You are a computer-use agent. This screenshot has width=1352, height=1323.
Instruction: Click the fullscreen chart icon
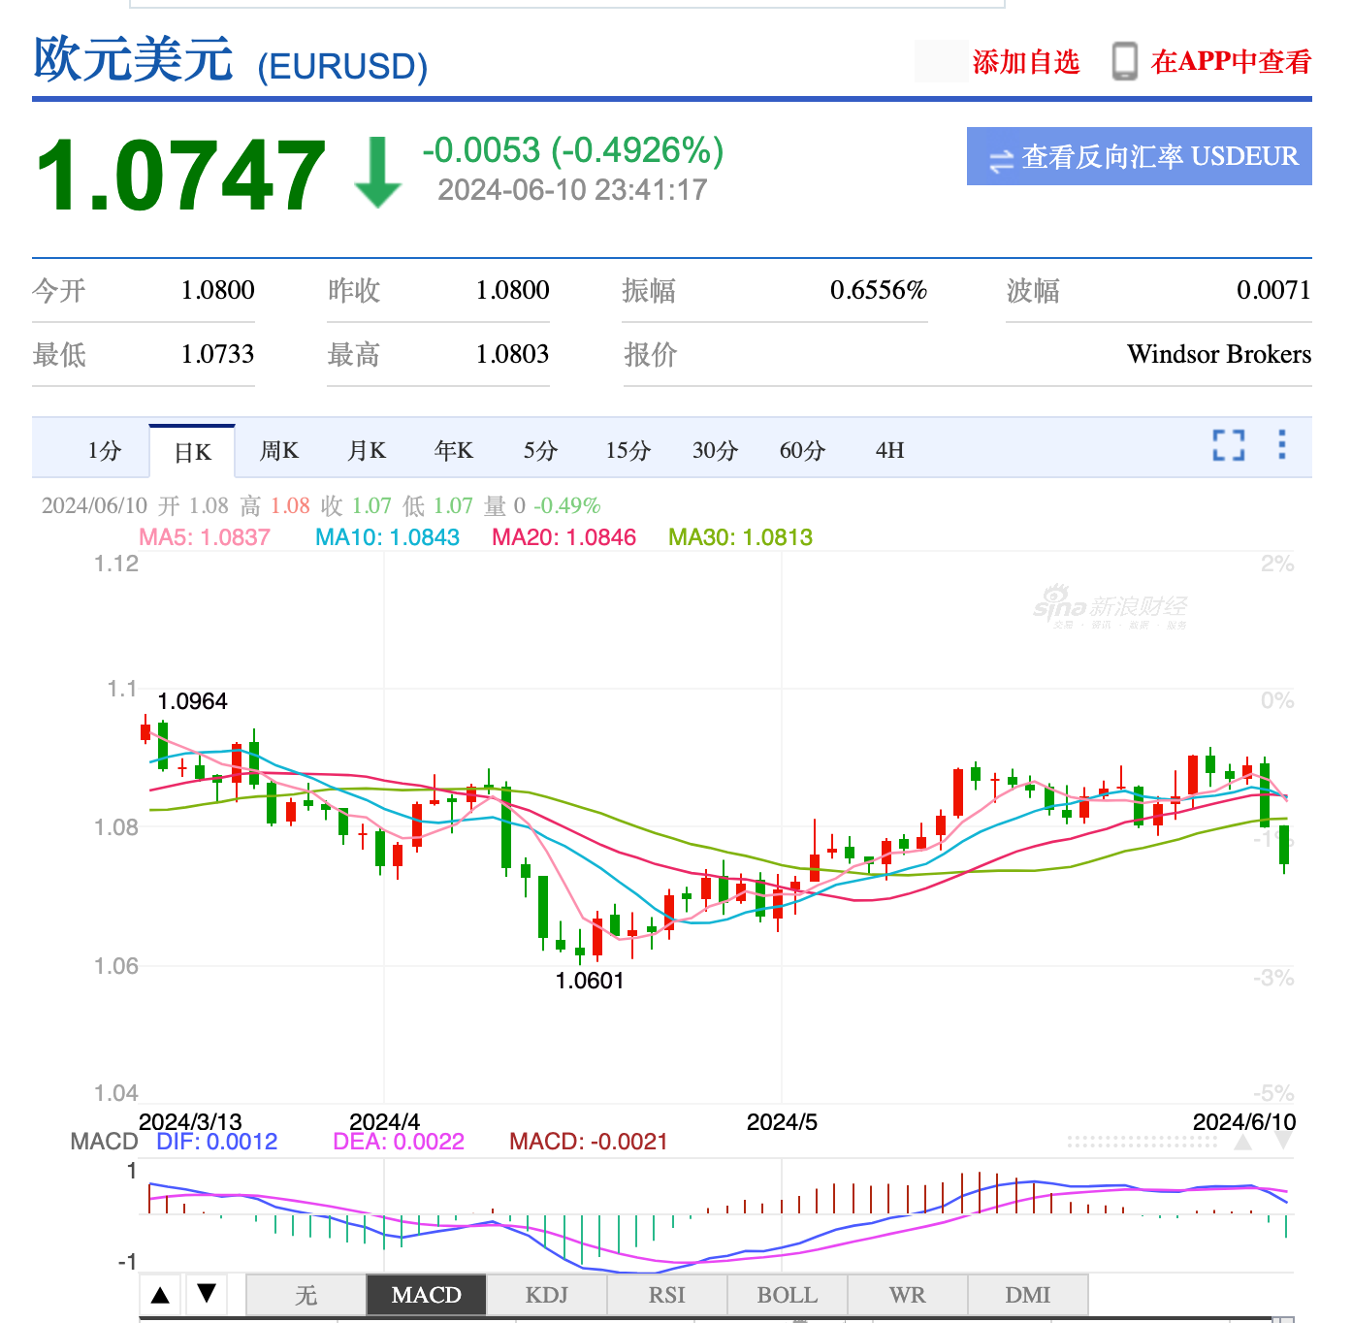pos(1228,446)
